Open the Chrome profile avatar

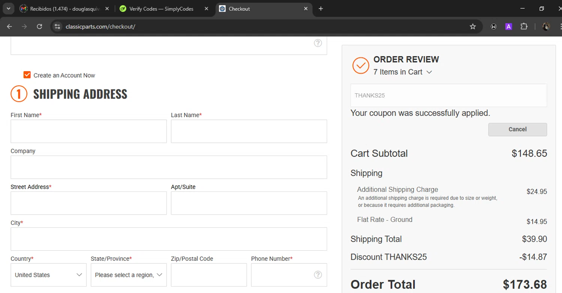tap(546, 27)
